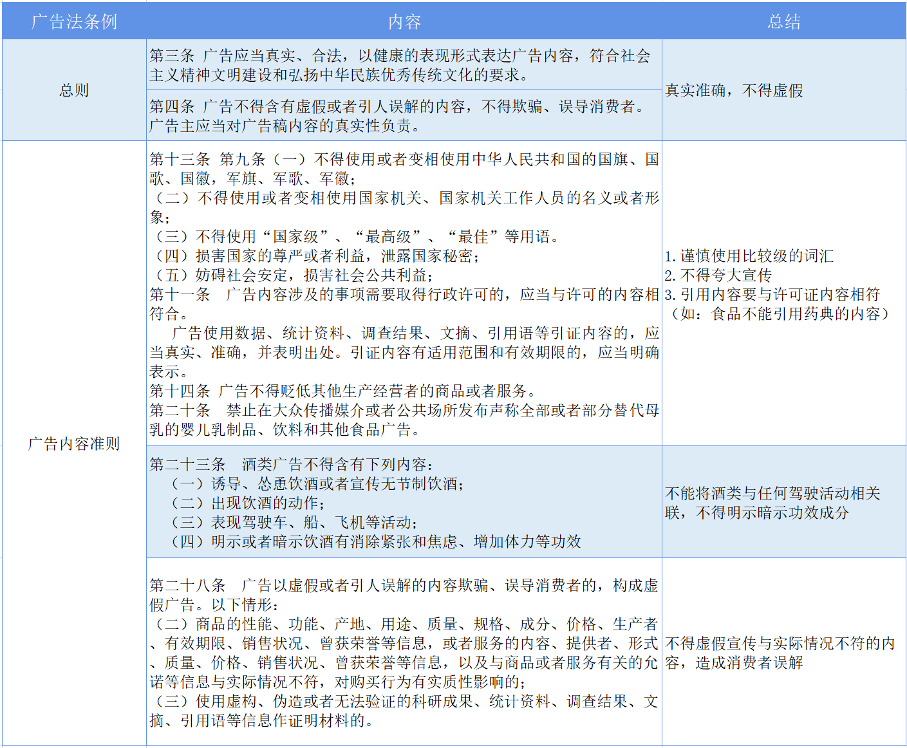Click summary item 1. 谨慎使用比较级的词汇
The height and width of the screenshot is (748, 907).
tap(749, 256)
